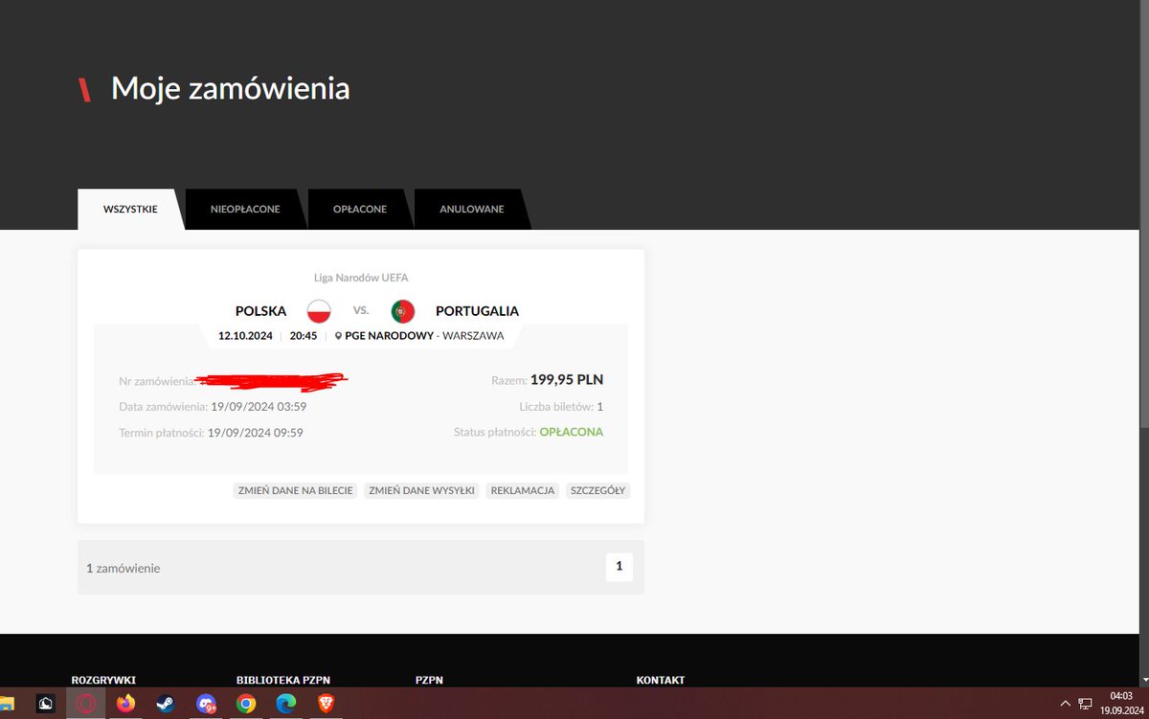Click the Poland flag icon
This screenshot has width=1149, height=719.
(319, 310)
